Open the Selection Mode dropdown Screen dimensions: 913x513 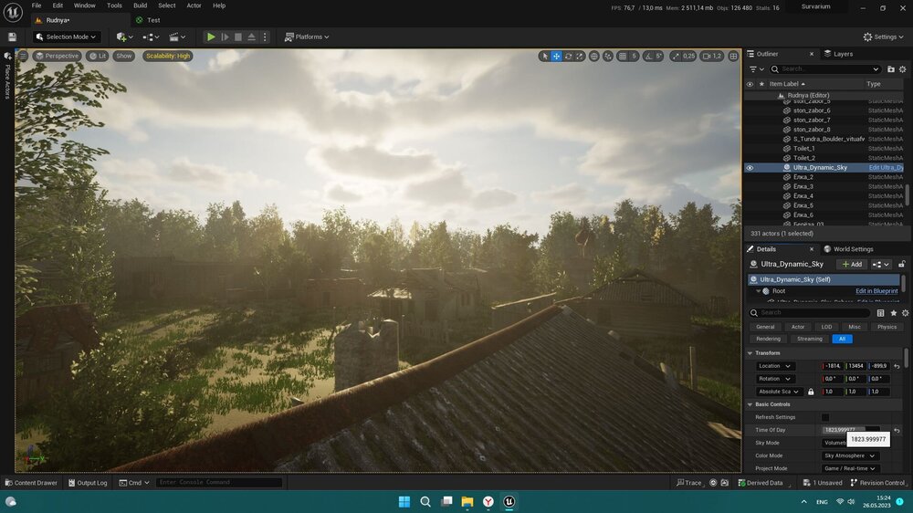67,37
